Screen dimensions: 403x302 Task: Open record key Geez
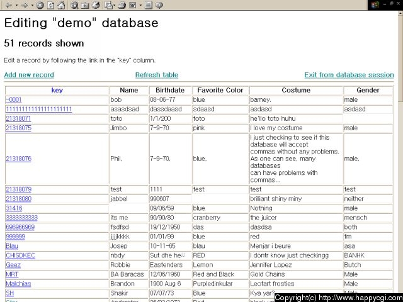[13, 265]
